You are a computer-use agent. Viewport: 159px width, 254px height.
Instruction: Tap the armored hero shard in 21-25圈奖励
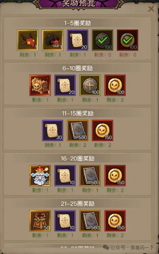point(40,221)
